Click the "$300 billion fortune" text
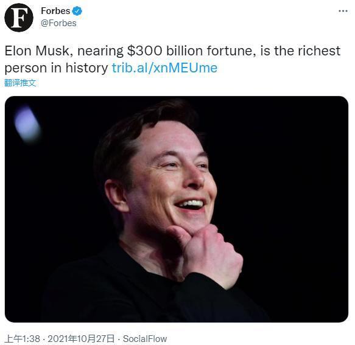 (x=189, y=51)
